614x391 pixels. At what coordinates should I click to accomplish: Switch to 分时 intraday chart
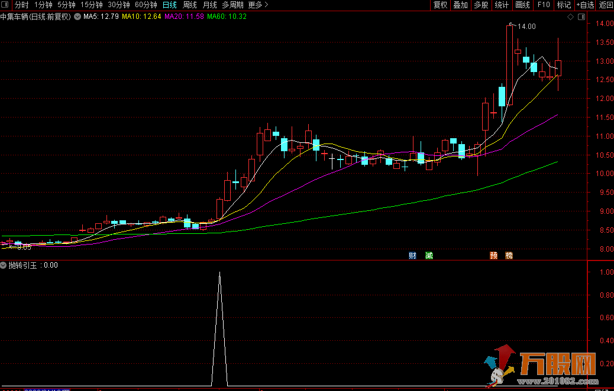(x=22, y=5)
